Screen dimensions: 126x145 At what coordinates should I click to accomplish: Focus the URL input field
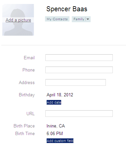pos(79,114)
